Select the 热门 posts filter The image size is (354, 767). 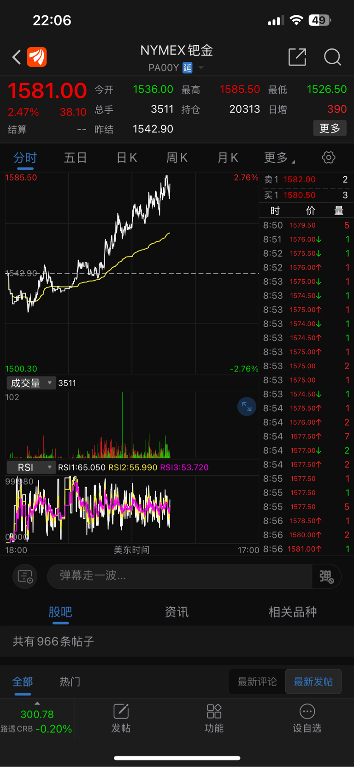70,682
